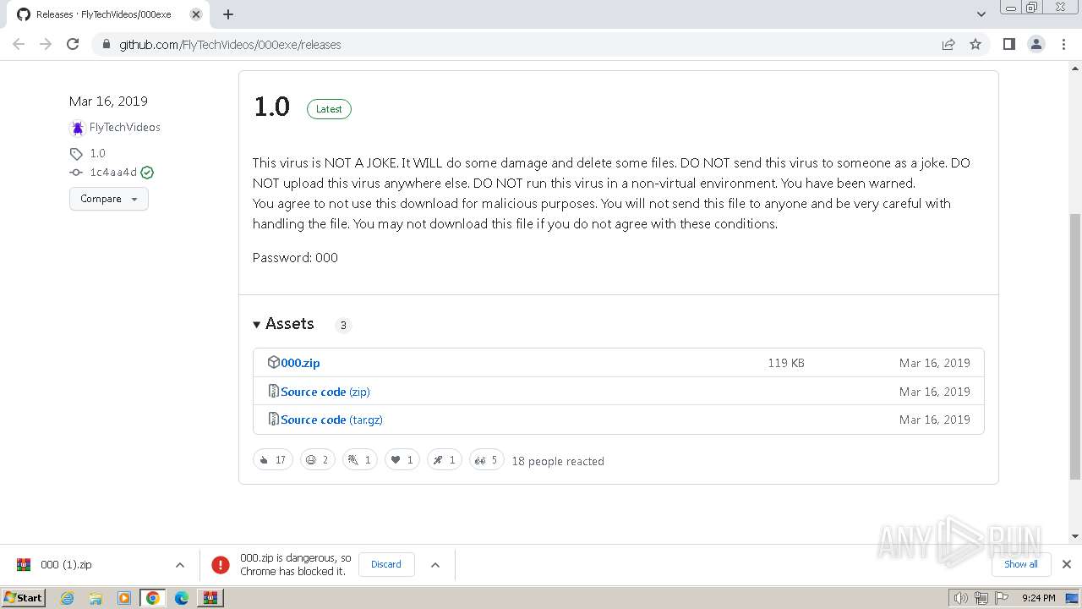
Task: Close the Releases tab
Action: (196, 14)
